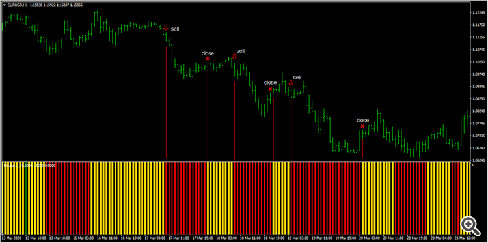Image resolution: width=488 pixels, height=243 pixels.
Task: Select the first red close X mark
Action: tap(208, 59)
